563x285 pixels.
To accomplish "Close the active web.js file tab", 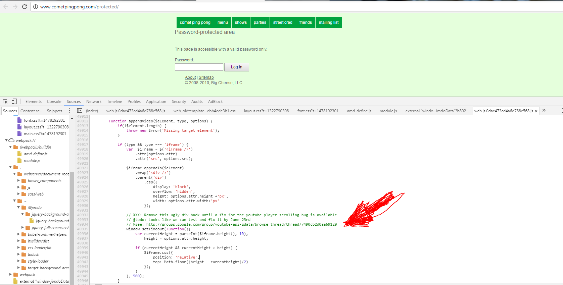I will pos(536,111).
